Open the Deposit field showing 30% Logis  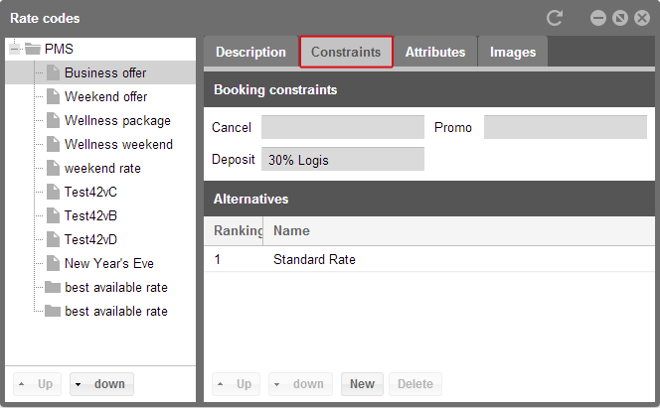(x=342, y=159)
